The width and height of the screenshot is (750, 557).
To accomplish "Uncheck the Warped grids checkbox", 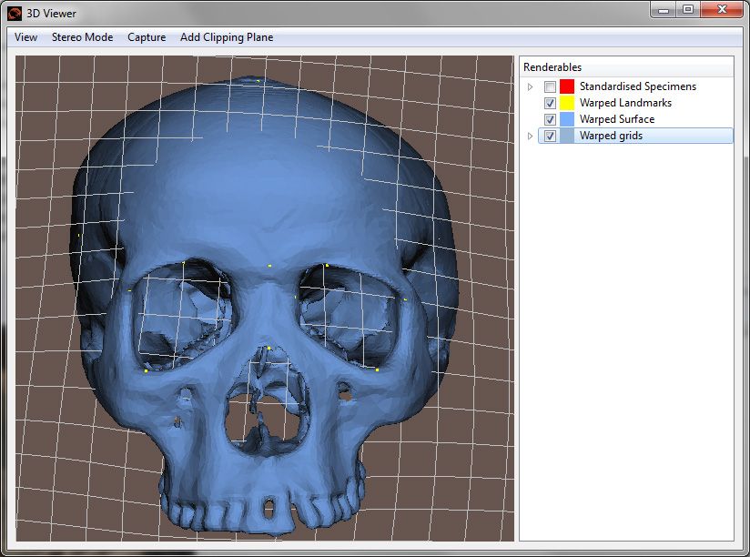I will [x=550, y=136].
